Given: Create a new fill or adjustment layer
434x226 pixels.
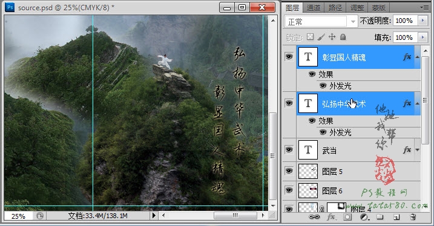Looking at the screenshot, I should coord(364,217).
